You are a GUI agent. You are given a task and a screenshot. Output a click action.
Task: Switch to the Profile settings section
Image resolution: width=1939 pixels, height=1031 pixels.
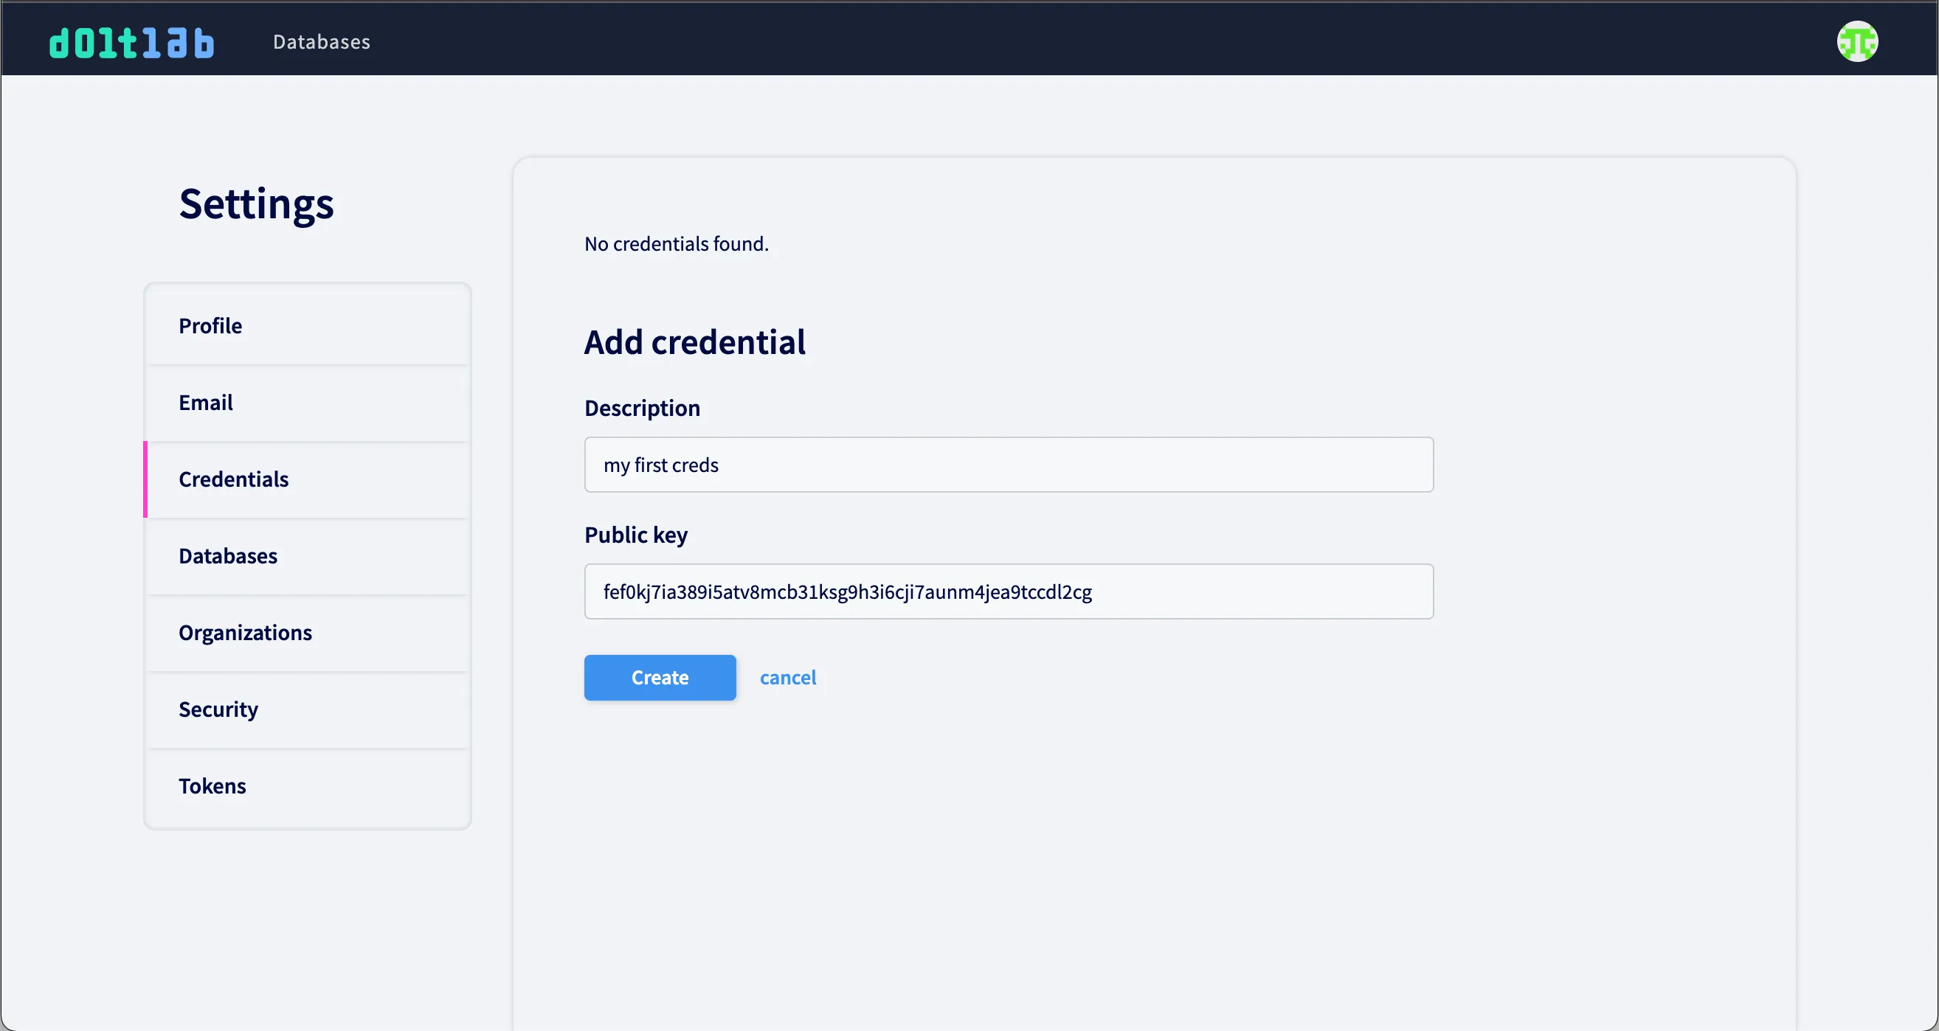210,325
